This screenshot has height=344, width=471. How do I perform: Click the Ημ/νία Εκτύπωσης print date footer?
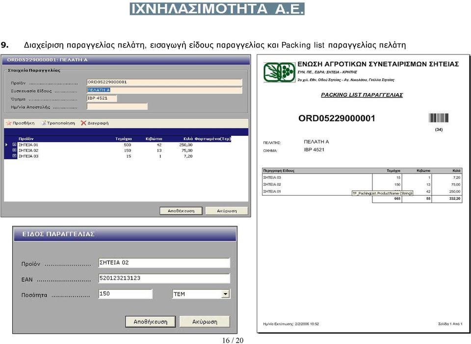pyautogui.click(x=291, y=324)
